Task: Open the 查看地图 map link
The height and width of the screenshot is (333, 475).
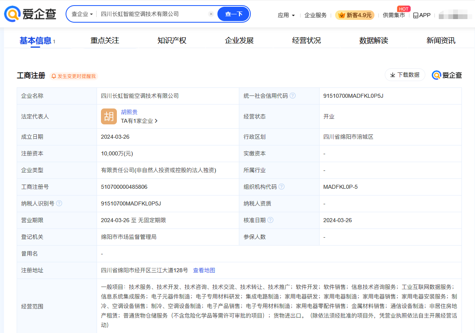Action: click(x=204, y=270)
